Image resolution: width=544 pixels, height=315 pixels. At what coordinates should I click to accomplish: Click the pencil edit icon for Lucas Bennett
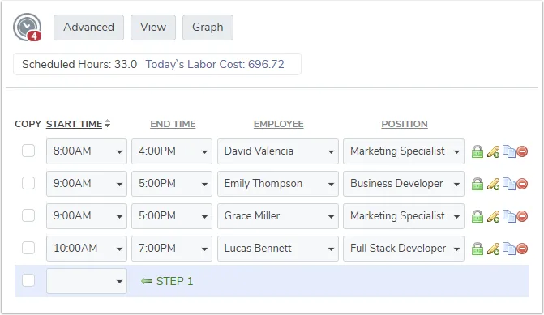(493, 249)
